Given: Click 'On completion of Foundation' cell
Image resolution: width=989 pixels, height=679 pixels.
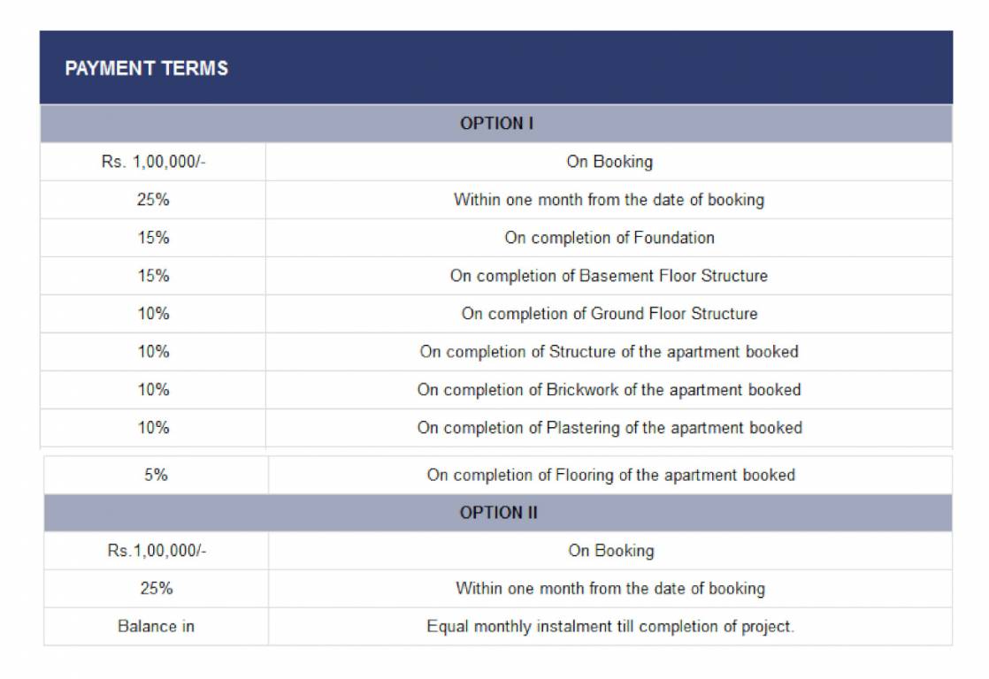Looking at the screenshot, I should pyautogui.click(x=609, y=238).
